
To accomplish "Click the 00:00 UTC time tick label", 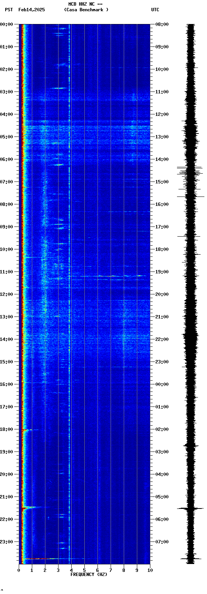I will tap(162, 384).
